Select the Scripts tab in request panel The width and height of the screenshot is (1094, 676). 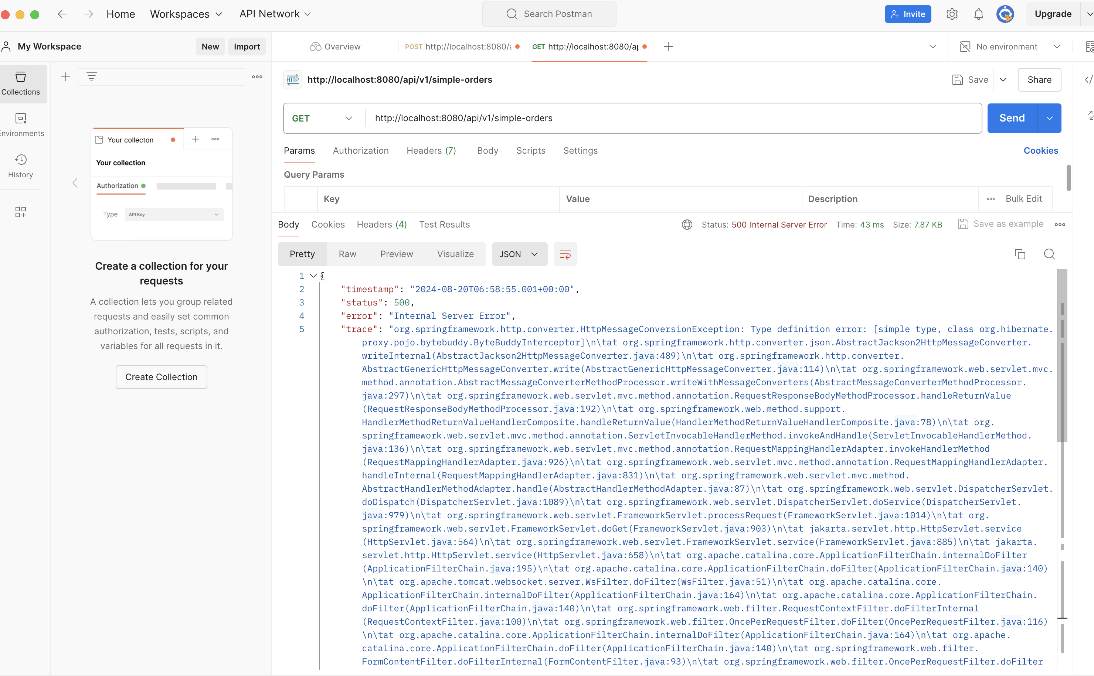coord(531,150)
